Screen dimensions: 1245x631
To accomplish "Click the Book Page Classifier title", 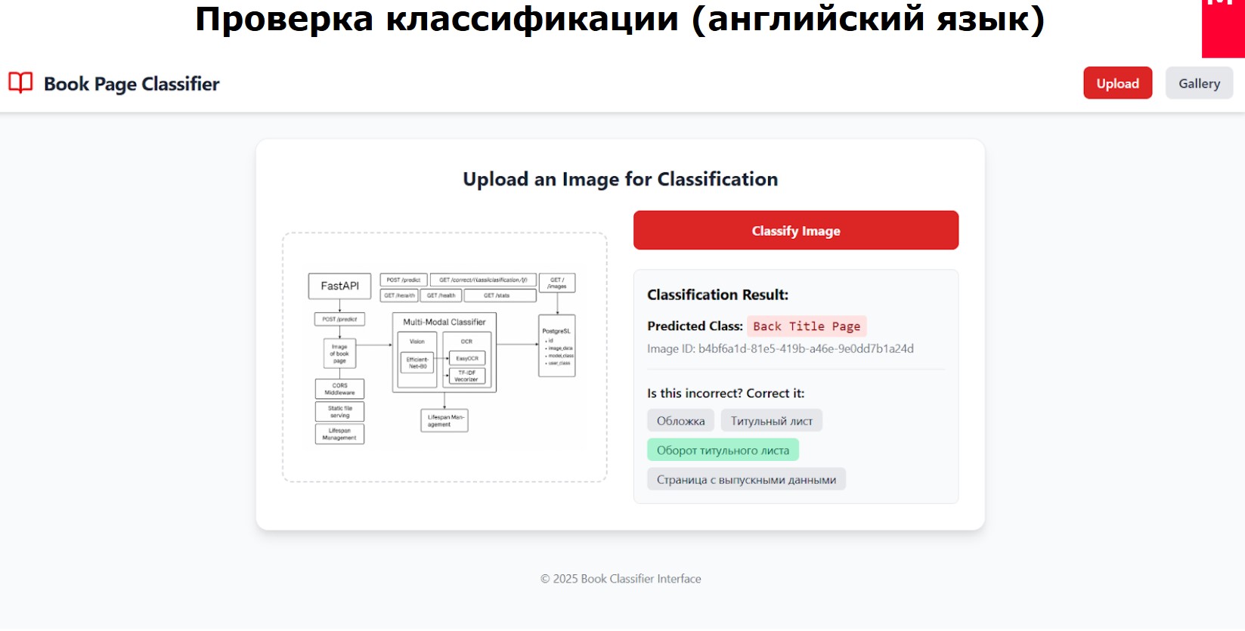I will (132, 84).
